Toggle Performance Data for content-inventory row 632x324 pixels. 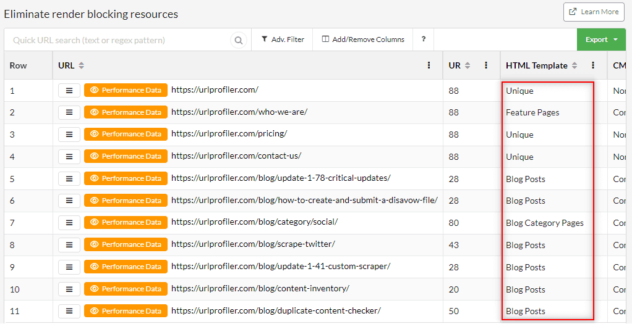click(x=126, y=289)
